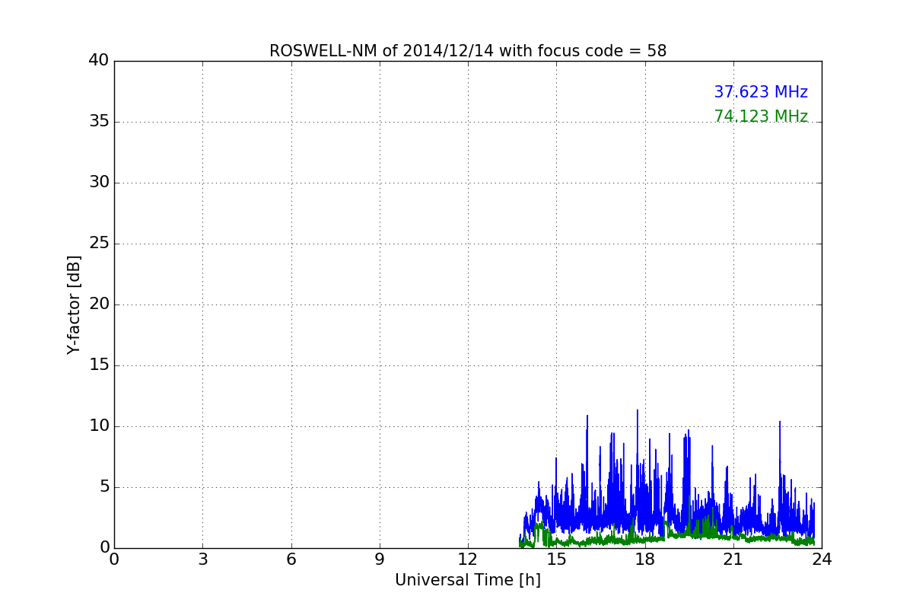
Task: Click x-axis tick label 6
Action: (291, 560)
